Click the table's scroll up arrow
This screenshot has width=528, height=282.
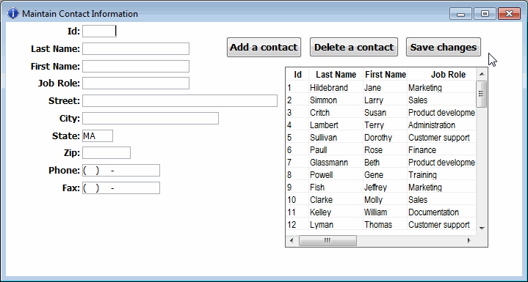[482, 74]
